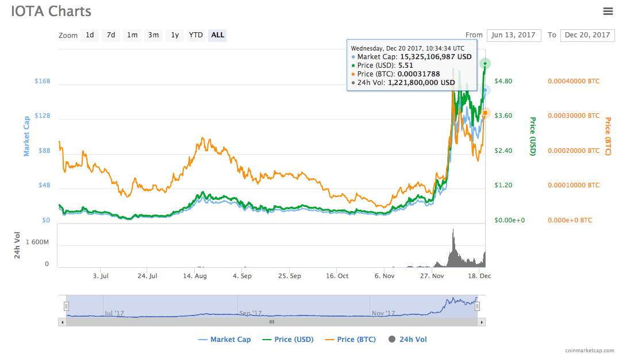This screenshot has height=354, width=638.
Task: Switch zoom to 7d
Action: pyautogui.click(x=111, y=35)
